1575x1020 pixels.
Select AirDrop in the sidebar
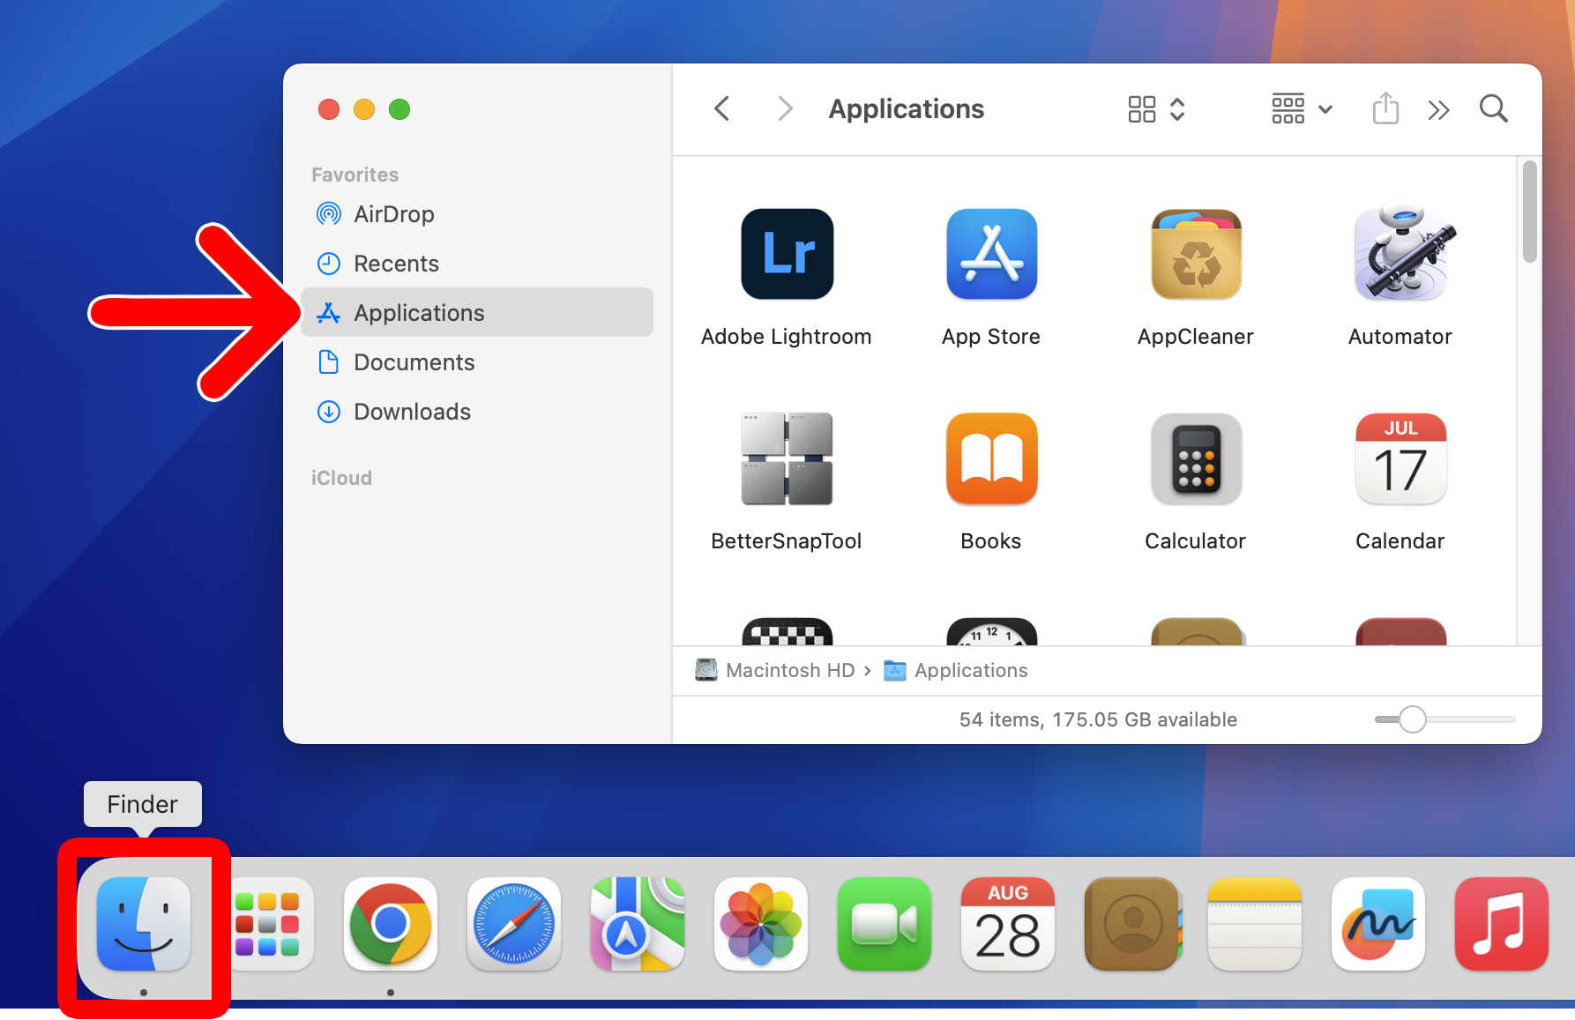click(x=393, y=214)
